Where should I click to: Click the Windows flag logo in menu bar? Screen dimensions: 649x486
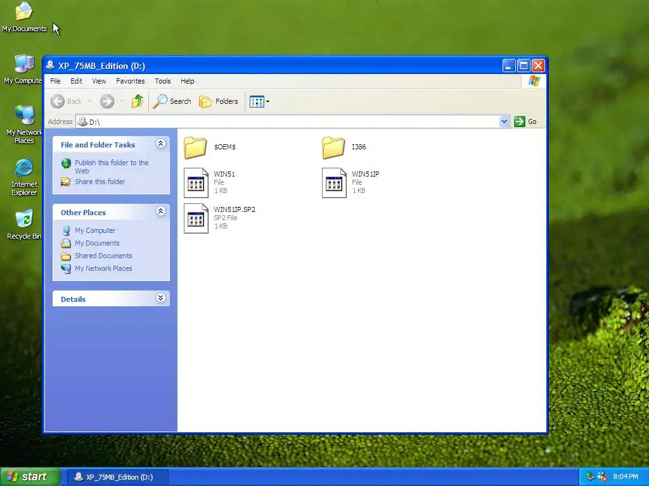(534, 81)
